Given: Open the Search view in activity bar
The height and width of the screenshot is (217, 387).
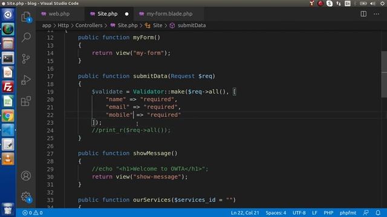Looking at the screenshot, I should 25,37.
